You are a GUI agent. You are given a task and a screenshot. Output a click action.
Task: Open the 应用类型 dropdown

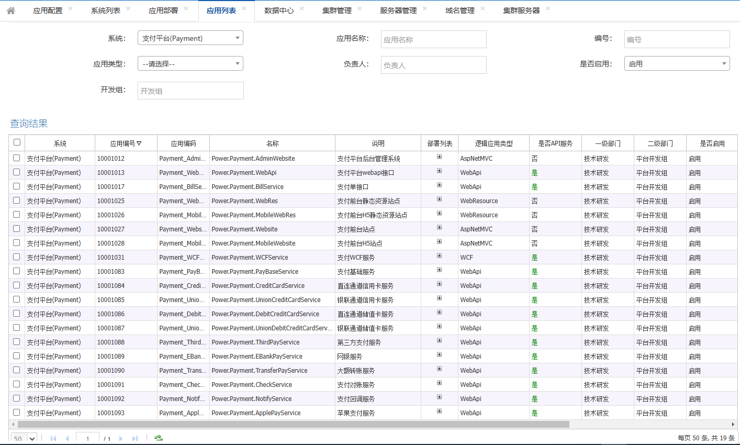(190, 63)
